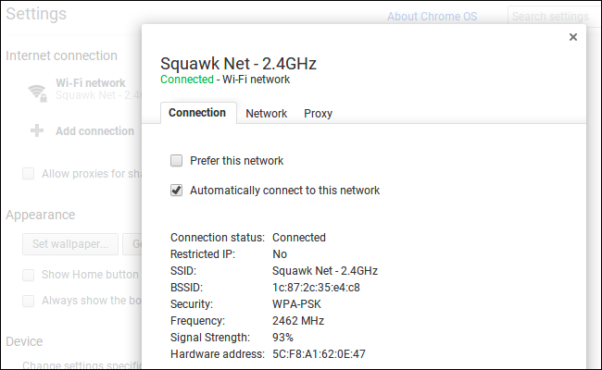Close the Squawk Net network dialog
This screenshot has height=370, width=602.
pos(573,37)
